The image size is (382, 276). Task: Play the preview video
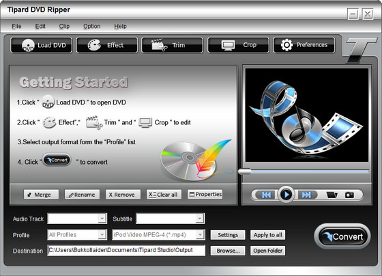[286, 195]
